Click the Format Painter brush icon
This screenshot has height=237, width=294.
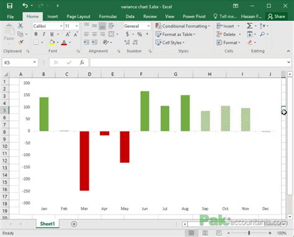[20, 42]
